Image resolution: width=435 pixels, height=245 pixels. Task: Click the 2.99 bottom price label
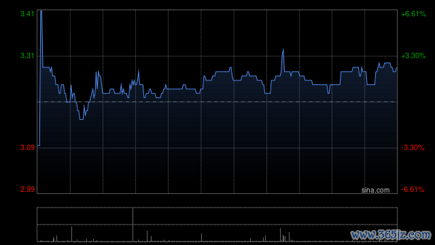27,189
